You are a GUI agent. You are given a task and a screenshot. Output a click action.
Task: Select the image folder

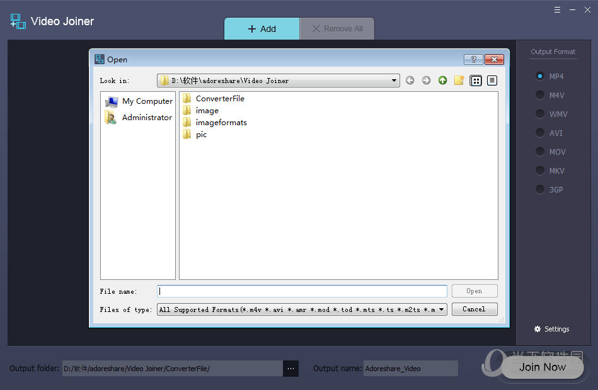point(200,111)
